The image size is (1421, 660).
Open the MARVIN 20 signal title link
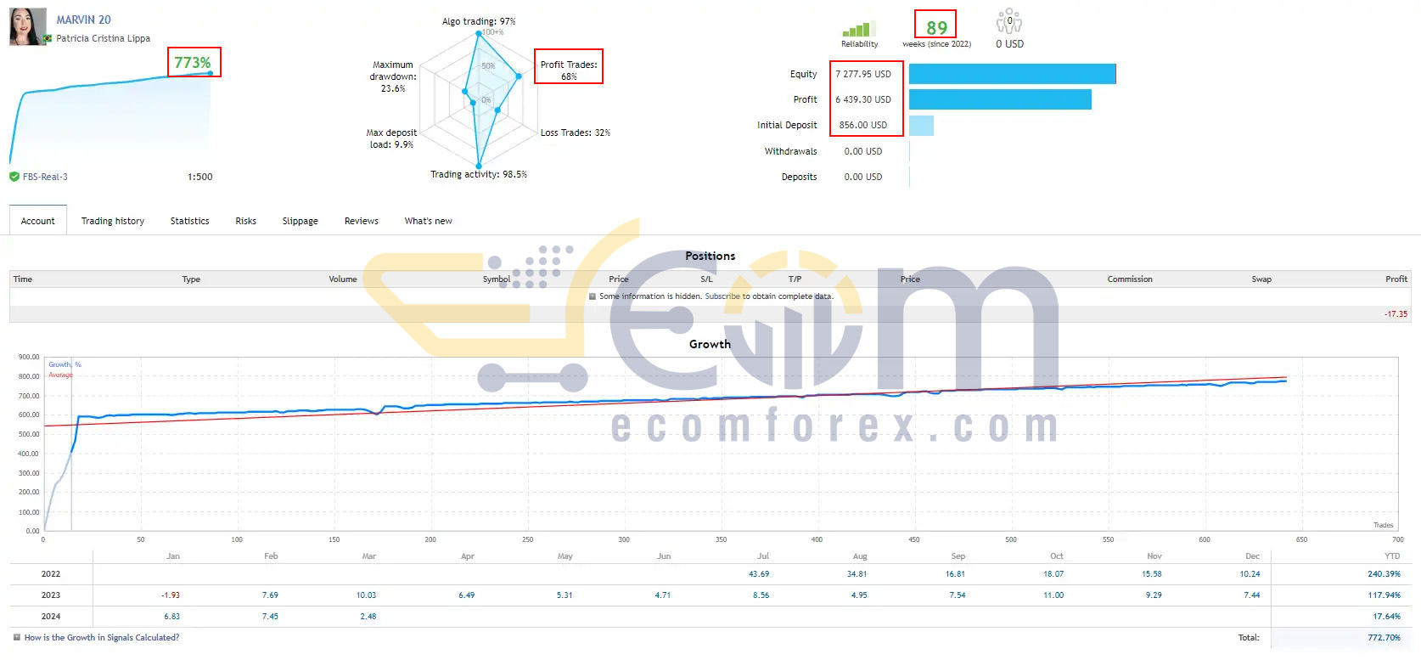pyautogui.click(x=83, y=20)
